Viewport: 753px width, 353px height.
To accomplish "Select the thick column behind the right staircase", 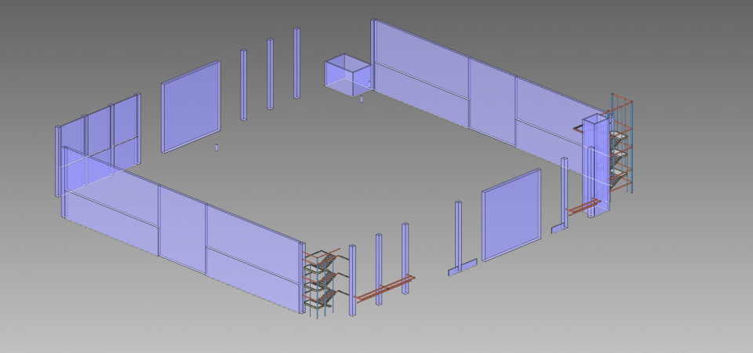I will (592, 165).
